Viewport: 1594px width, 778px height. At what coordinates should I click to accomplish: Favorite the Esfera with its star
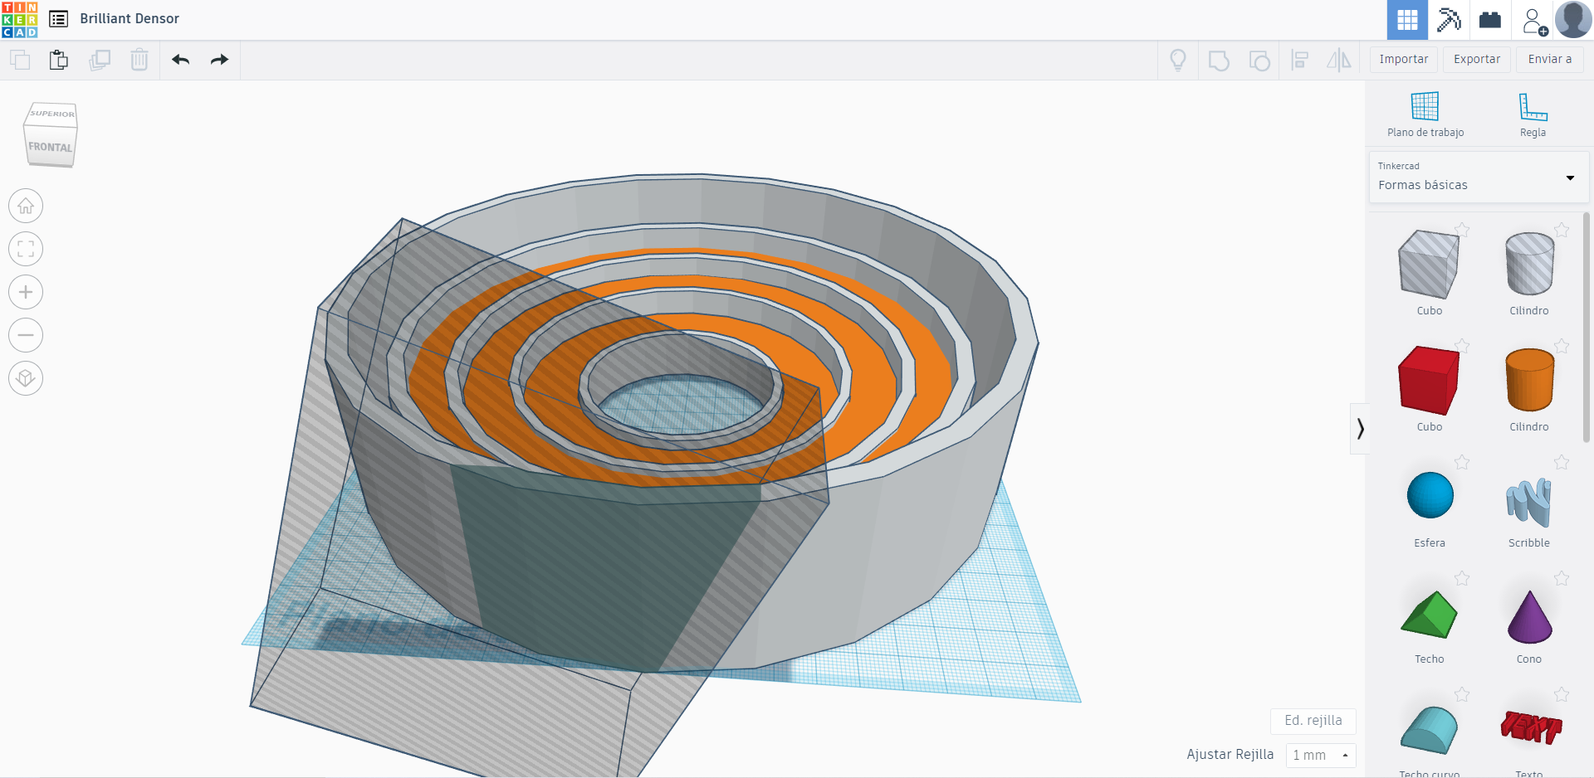1462,462
